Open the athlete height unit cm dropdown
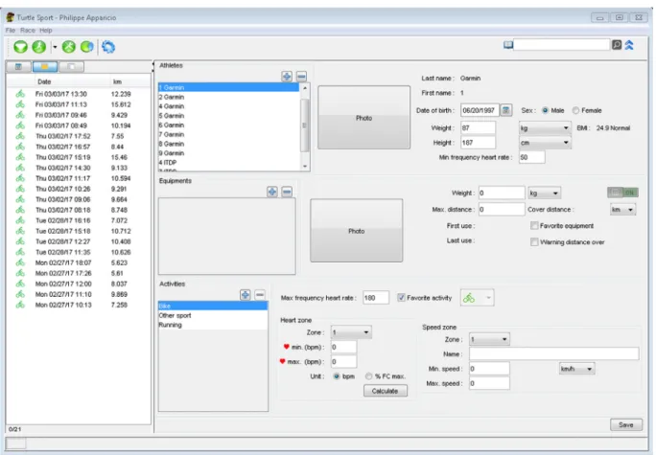This screenshot has width=656, height=455. (545, 143)
